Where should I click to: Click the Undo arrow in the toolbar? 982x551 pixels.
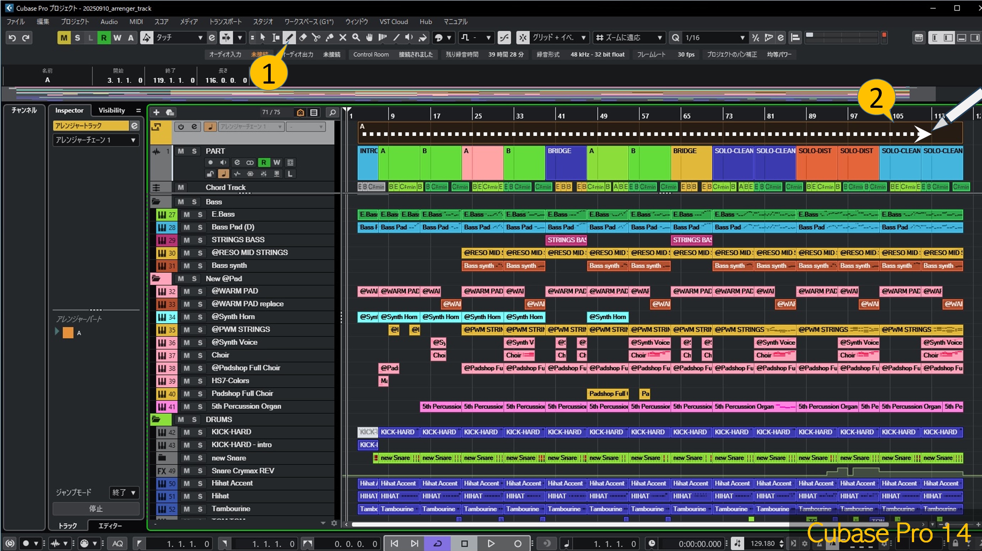12,38
